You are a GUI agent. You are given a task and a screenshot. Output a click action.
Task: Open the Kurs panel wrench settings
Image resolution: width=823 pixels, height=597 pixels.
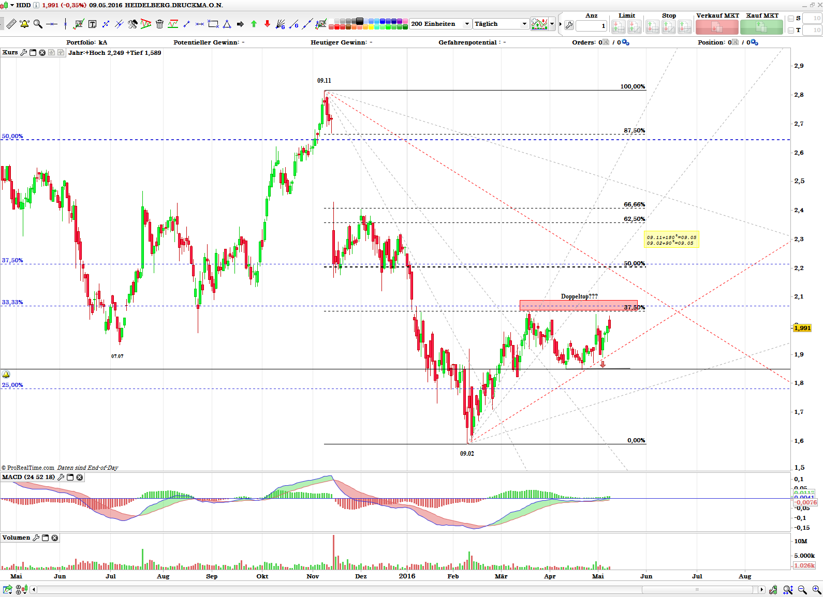tap(24, 53)
